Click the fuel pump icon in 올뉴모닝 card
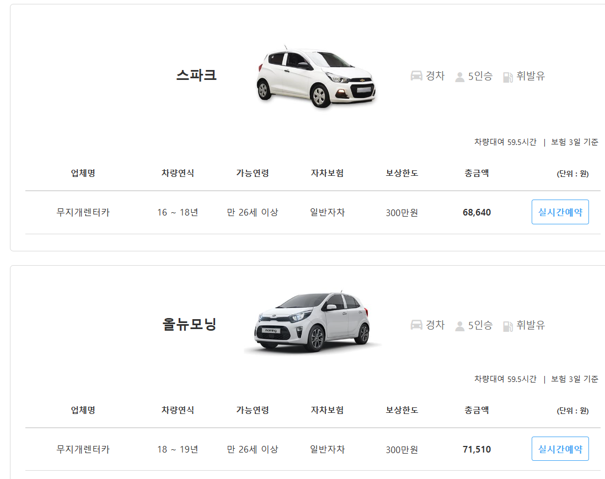Image resolution: width=605 pixels, height=479 pixels. click(508, 326)
